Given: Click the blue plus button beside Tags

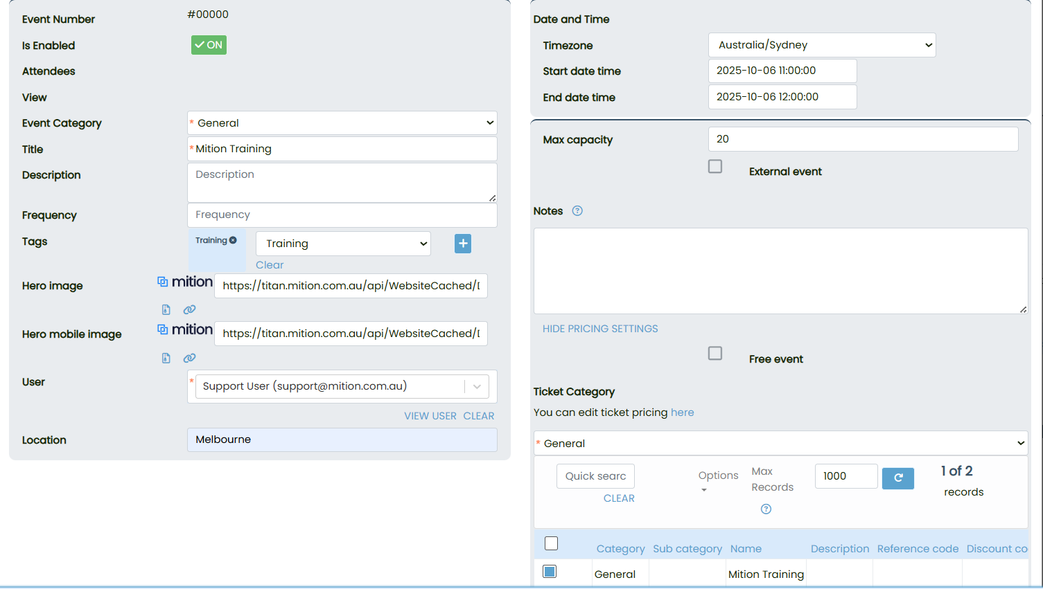Looking at the screenshot, I should coord(463,244).
